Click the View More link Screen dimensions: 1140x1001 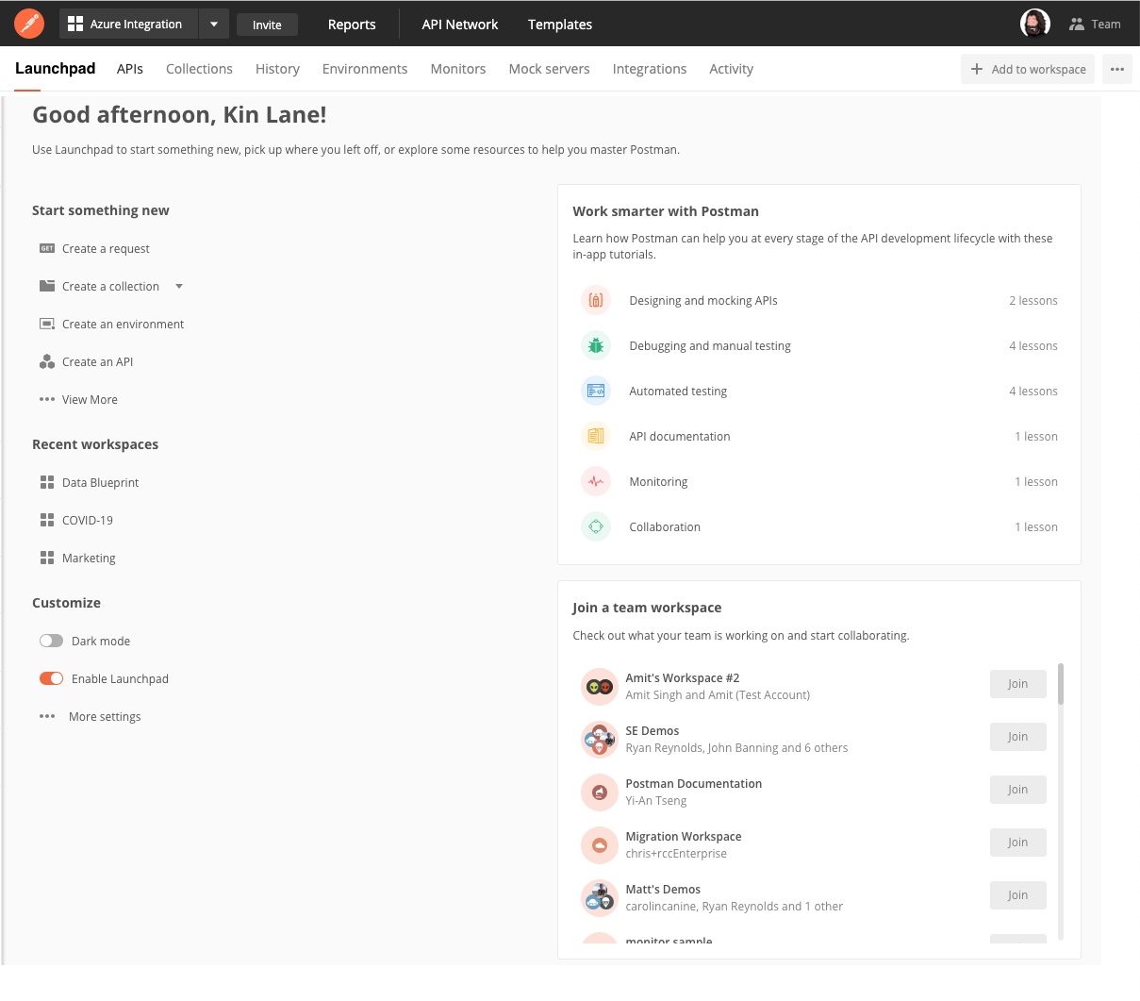click(90, 399)
